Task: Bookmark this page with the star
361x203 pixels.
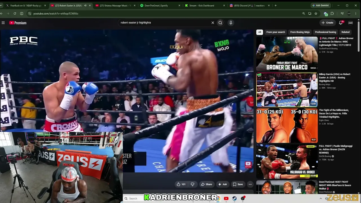Action: pos(316,14)
